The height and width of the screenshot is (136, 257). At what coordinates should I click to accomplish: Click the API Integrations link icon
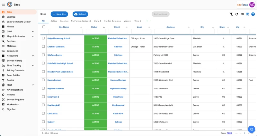click(3, 90)
